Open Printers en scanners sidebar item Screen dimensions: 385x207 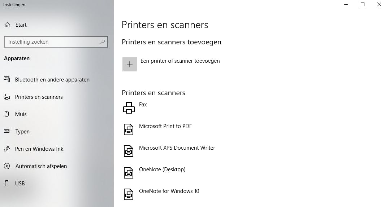(x=39, y=97)
